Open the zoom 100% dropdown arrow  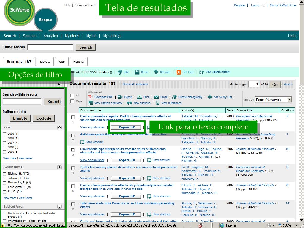tap(297, 226)
